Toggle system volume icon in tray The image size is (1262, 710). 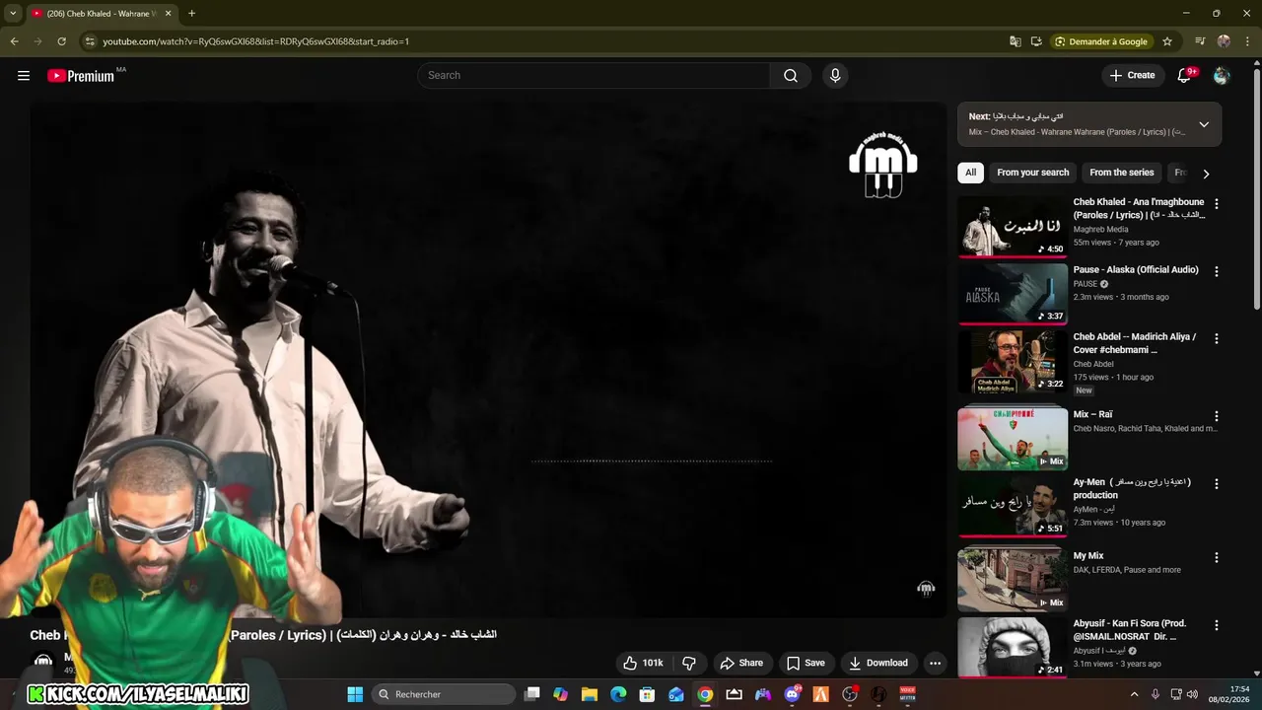pos(1192,694)
